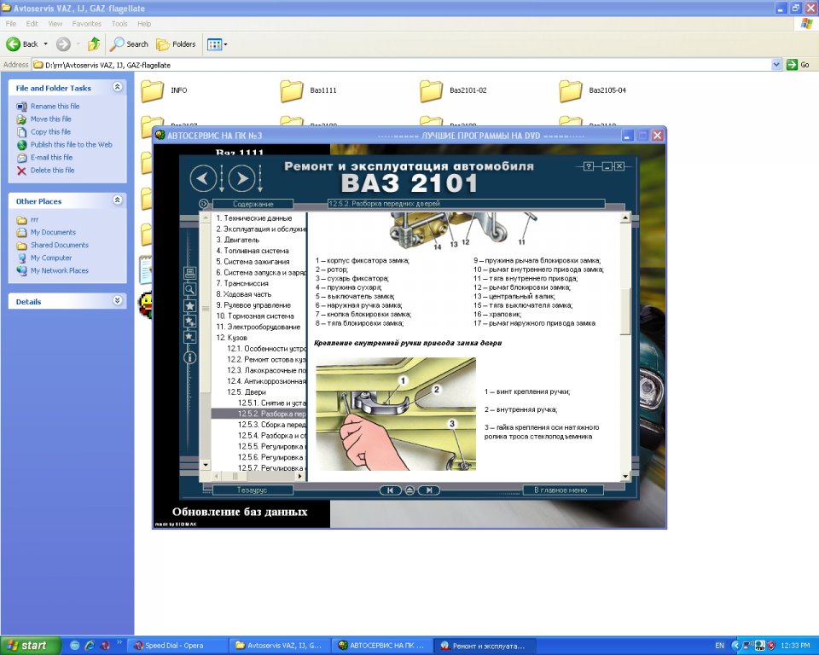Viewport: 819px width, 655px height.
Task: Select 11. Электрооборудование chapter
Action: pos(258,327)
